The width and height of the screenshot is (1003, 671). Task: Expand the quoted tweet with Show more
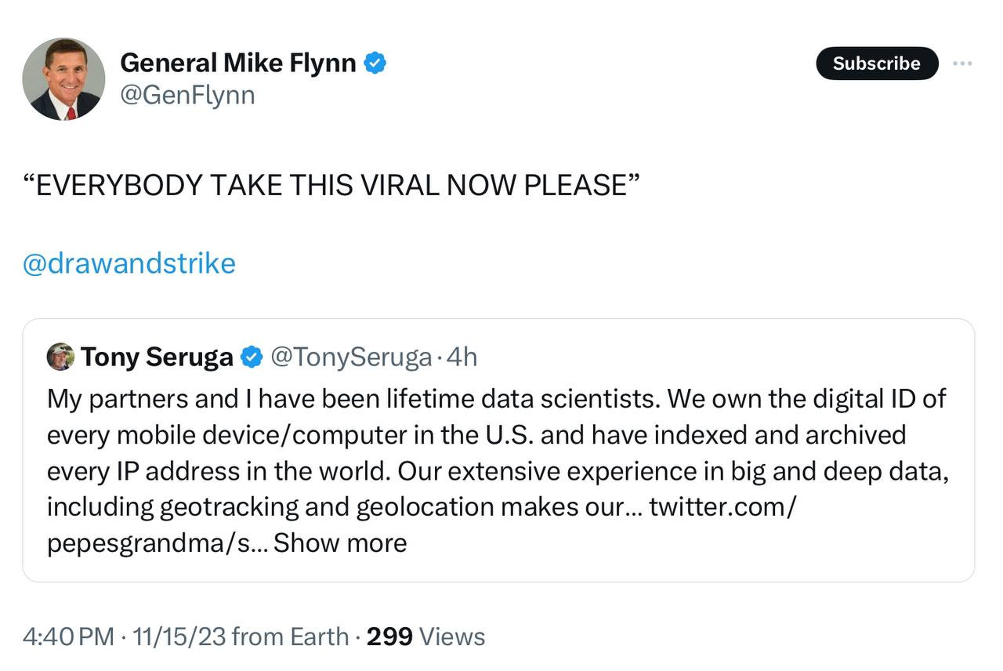(x=340, y=542)
